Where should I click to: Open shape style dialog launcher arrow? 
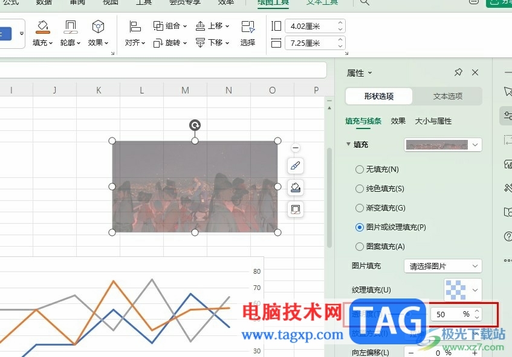112,53
